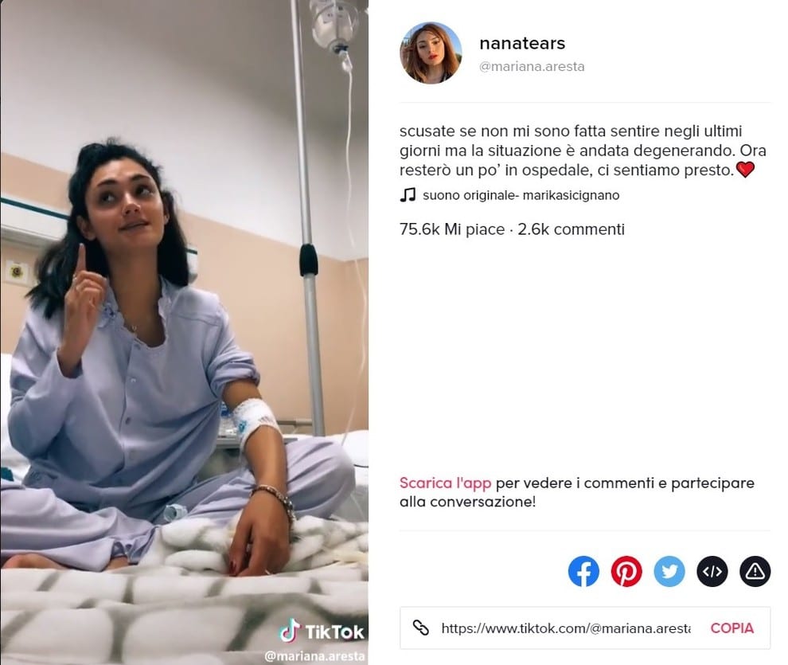Click the video caption text
The height and width of the screenshot is (665, 788).
point(583,151)
